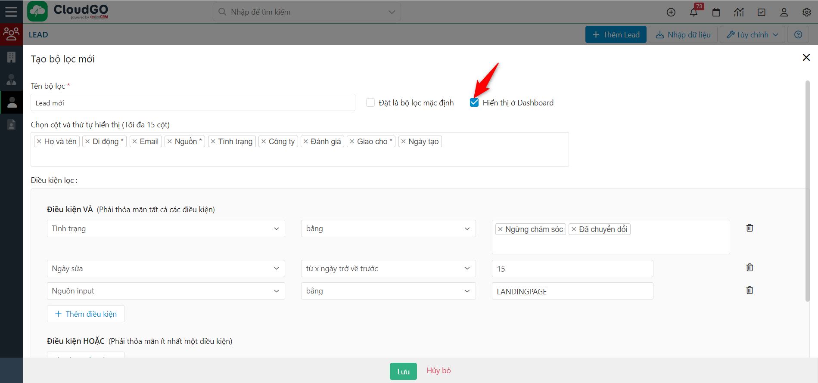
Task: Open the active person sidebar icon
Action: (x=11, y=102)
